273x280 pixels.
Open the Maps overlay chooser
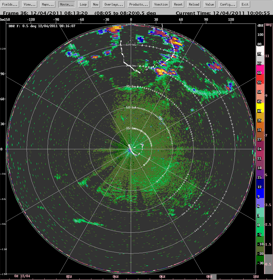47,4
